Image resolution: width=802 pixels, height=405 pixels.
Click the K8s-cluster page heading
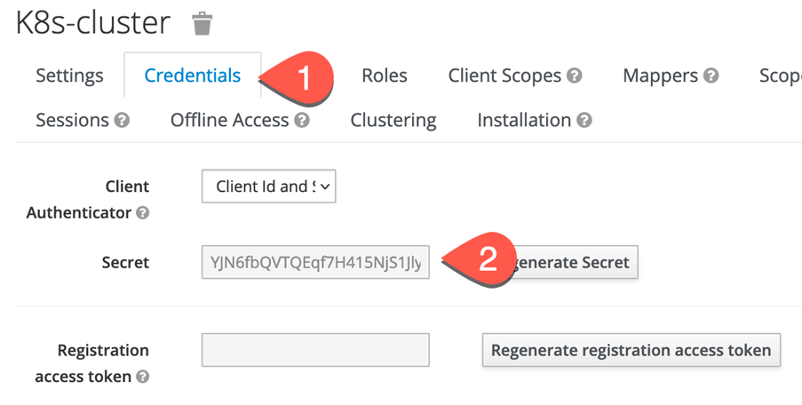[x=93, y=23]
